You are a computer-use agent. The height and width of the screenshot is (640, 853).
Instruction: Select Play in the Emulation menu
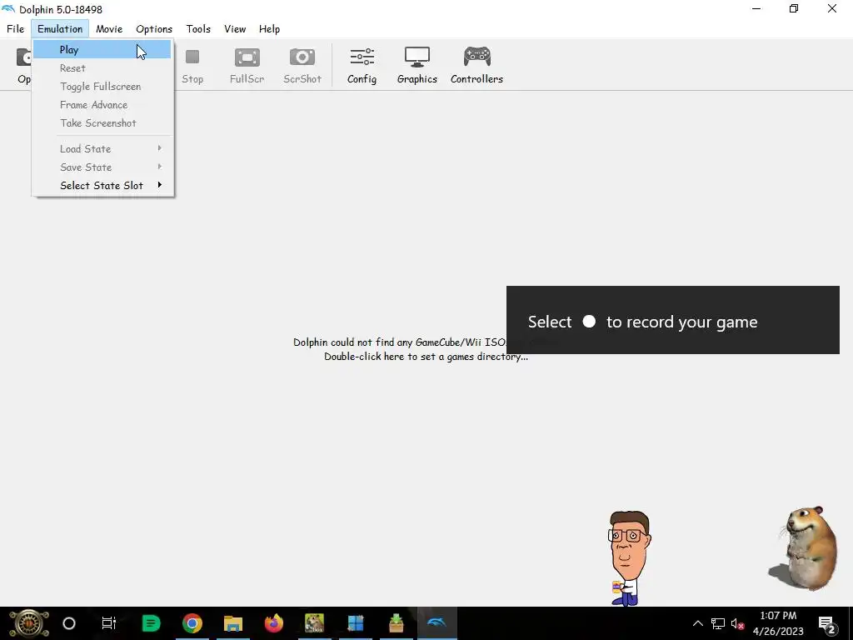pyautogui.click(x=102, y=49)
